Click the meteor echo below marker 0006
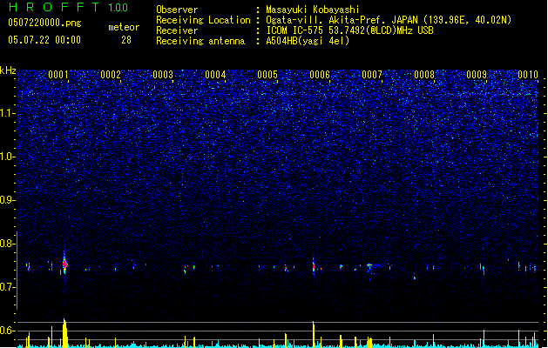Viewport: 548px width, 348px height. pyautogui.click(x=314, y=266)
